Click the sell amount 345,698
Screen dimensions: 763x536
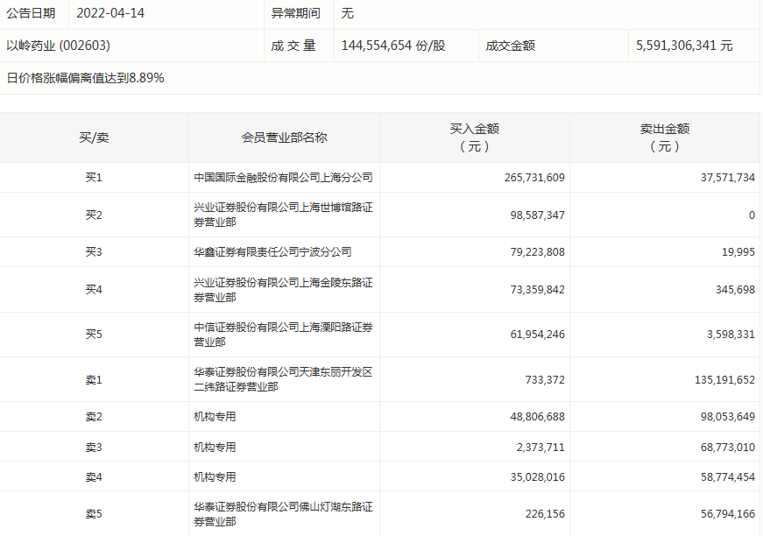735,290
